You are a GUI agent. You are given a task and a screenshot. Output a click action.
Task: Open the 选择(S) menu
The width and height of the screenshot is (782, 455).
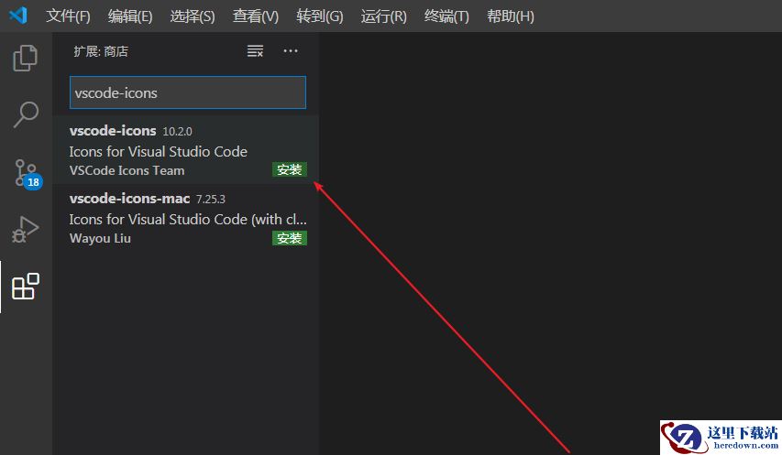coord(193,16)
